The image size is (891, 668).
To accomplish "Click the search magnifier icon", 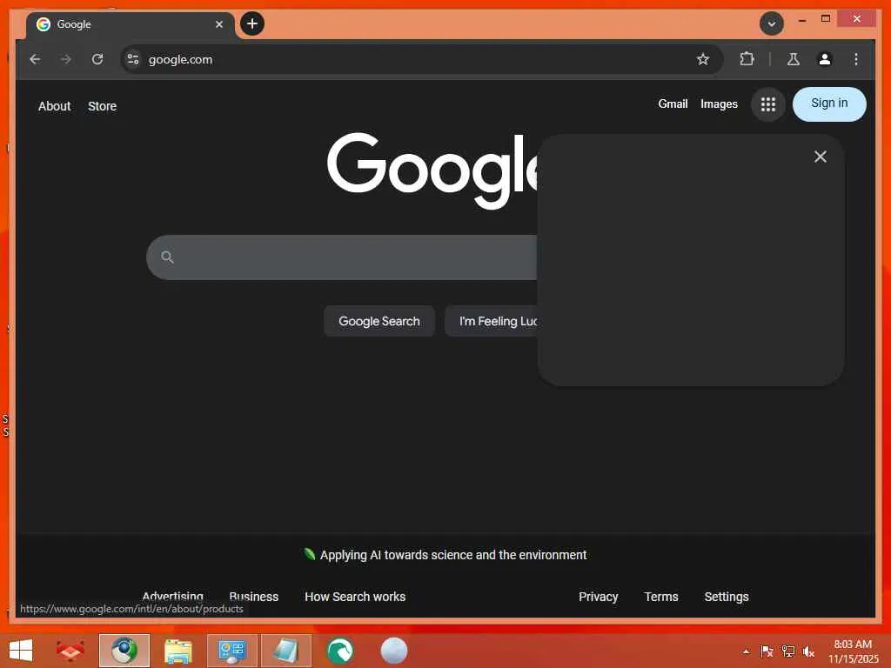I will (x=167, y=257).
